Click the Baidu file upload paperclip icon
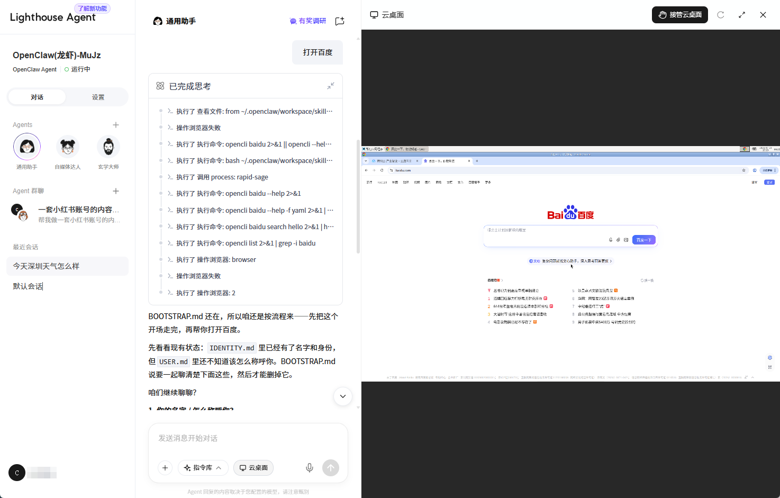 tap(618, 240)
